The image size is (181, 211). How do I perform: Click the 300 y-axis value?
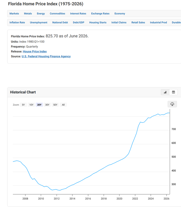[x=174, y=184]
